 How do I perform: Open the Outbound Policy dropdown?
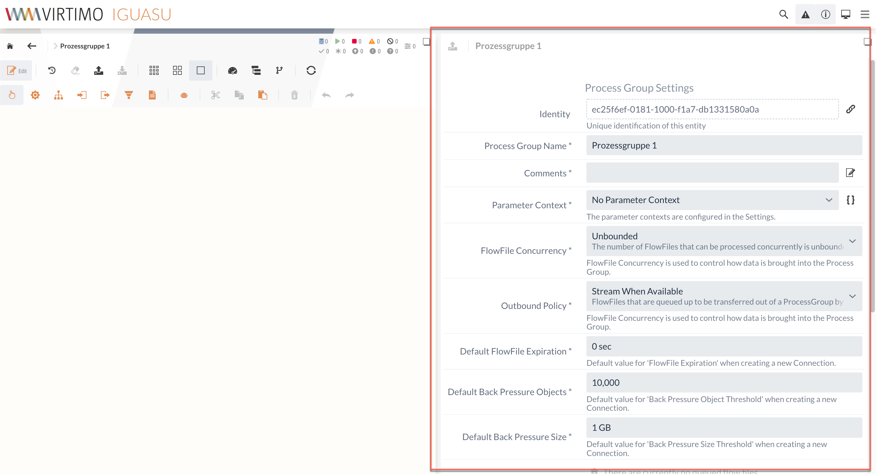click(724, 296)
